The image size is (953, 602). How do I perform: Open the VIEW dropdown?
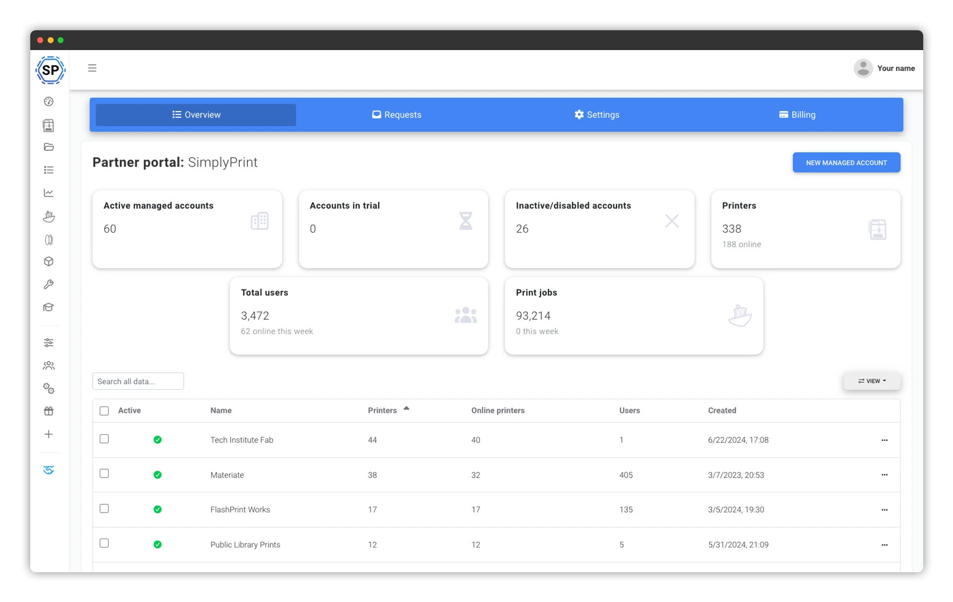pos(872,381)
